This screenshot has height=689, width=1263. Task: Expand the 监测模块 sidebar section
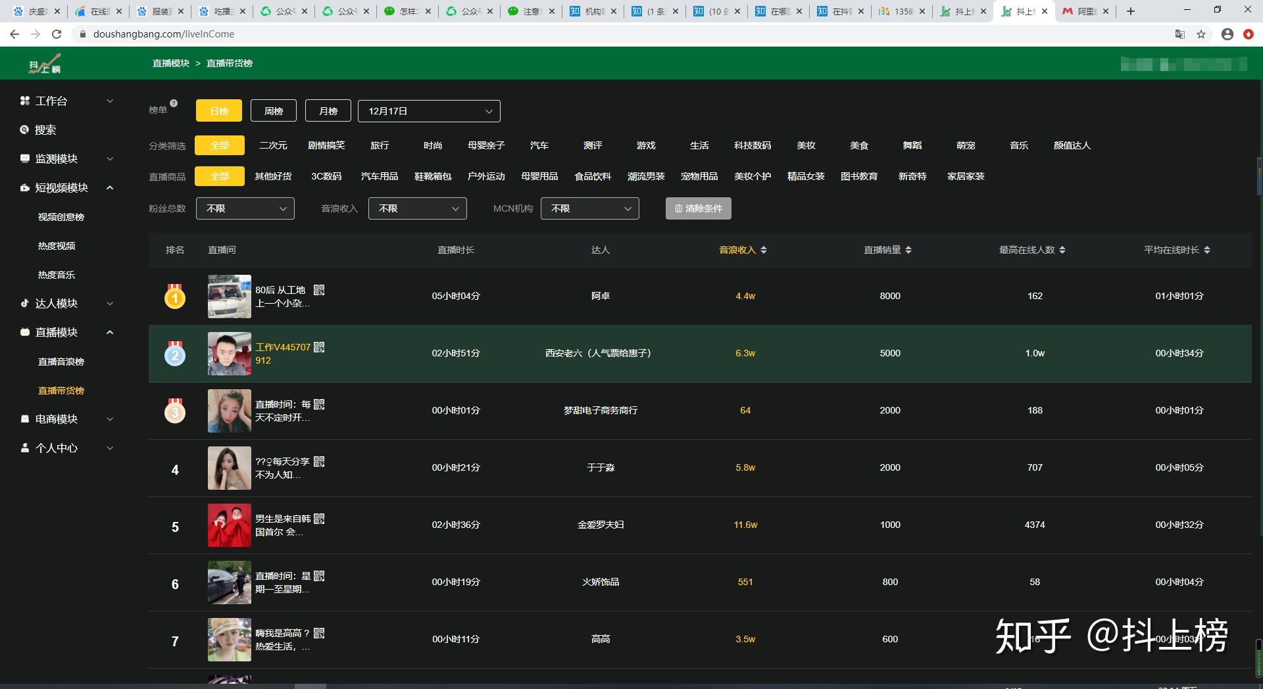coord(110,158)
